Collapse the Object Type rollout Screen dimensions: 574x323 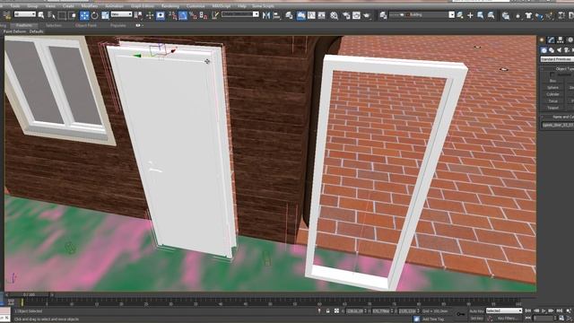(558, 68)
